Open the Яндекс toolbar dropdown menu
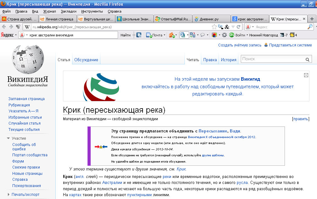The width and height of the screenshot is (317, 199). (x=16, y=35)
